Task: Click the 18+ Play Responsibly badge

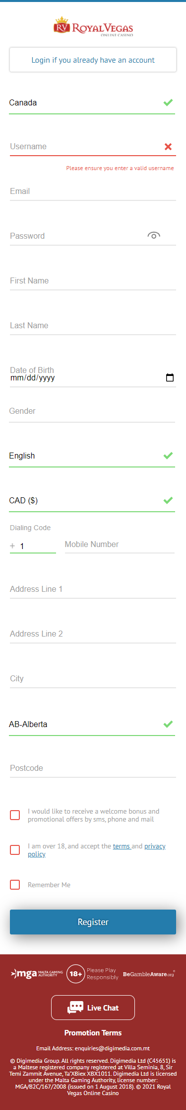Action: (93, 974)
